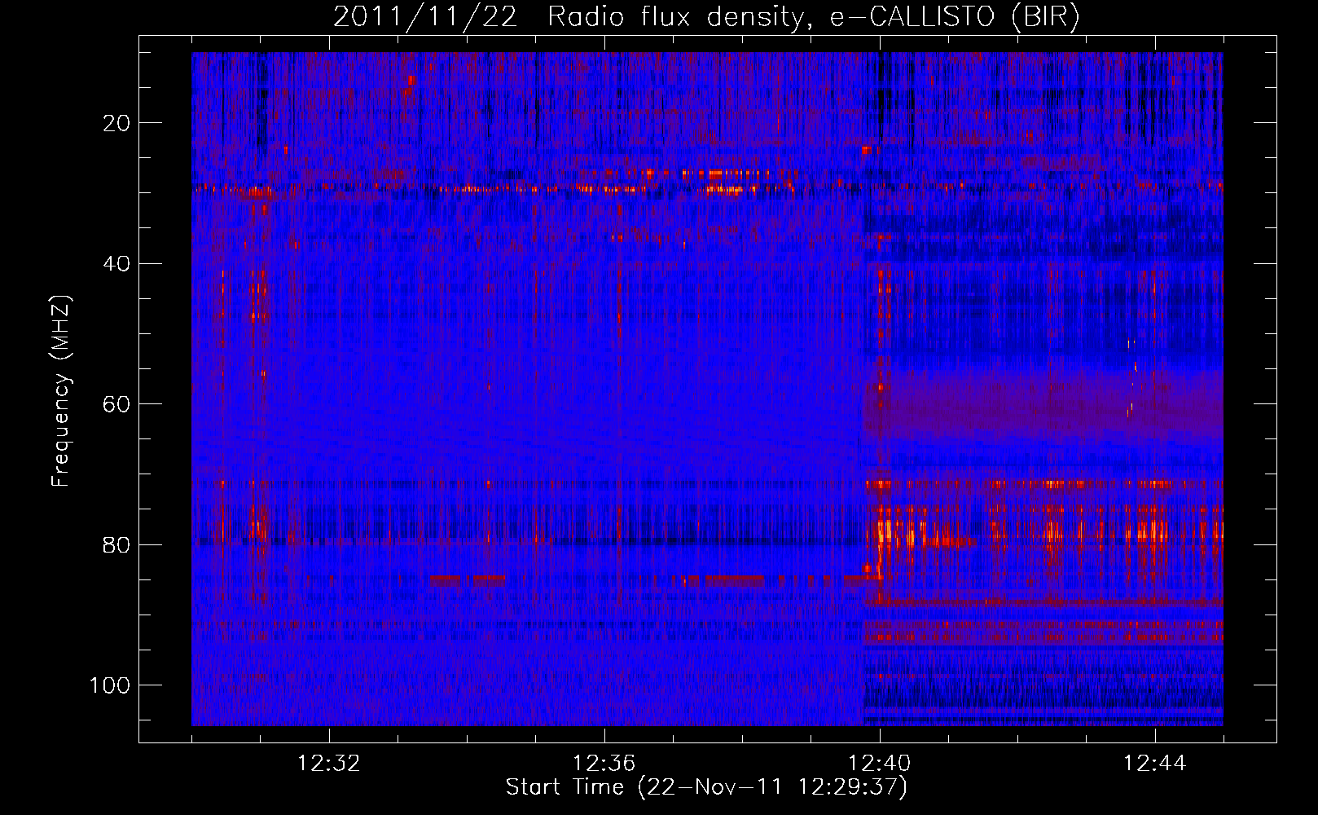Screen dimensions: 1318x815
Task: Click the 100 MHz frequency tick label
Action: tap(110, 685)
